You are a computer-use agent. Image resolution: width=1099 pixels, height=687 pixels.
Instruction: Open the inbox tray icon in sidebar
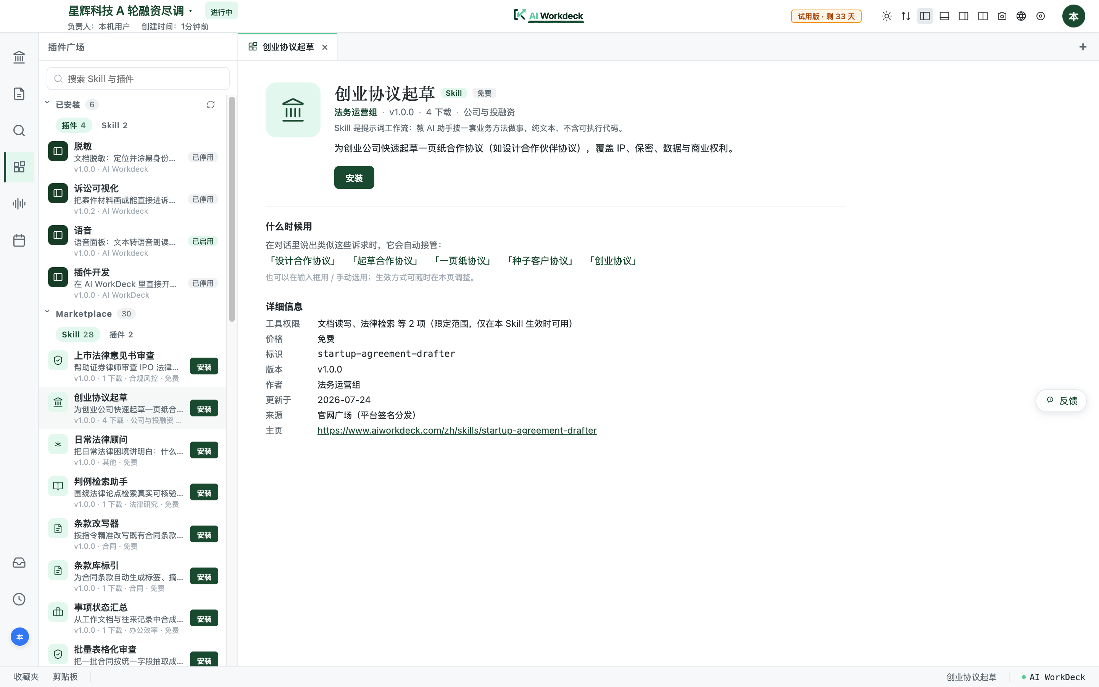click(19, 563)
